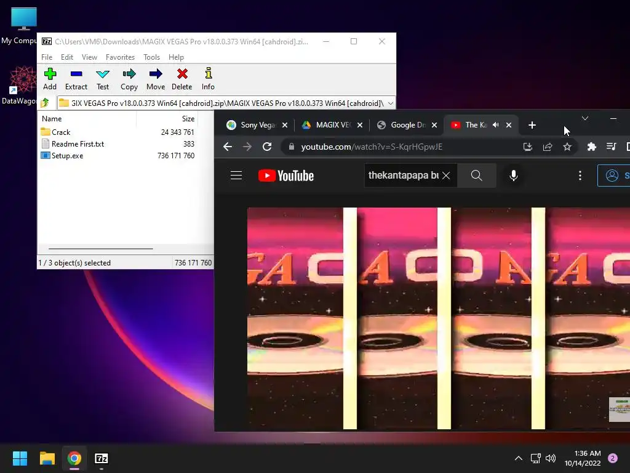Viewport: 630px width, 473px height.
Task: Open the File menu in 7-Zip
Action: (x=47, y=57)
